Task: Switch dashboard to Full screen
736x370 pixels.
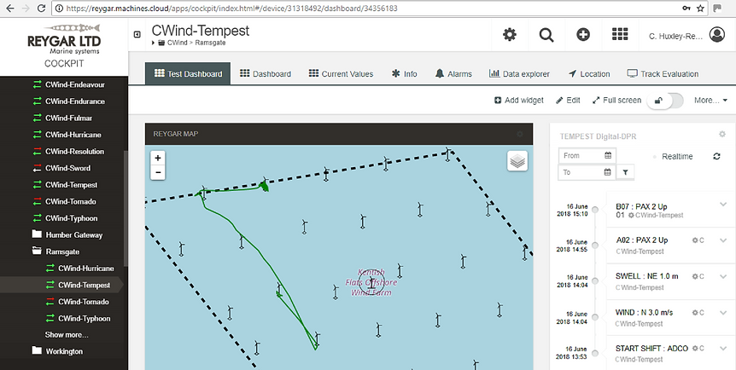Action: [x=616, y=100]
